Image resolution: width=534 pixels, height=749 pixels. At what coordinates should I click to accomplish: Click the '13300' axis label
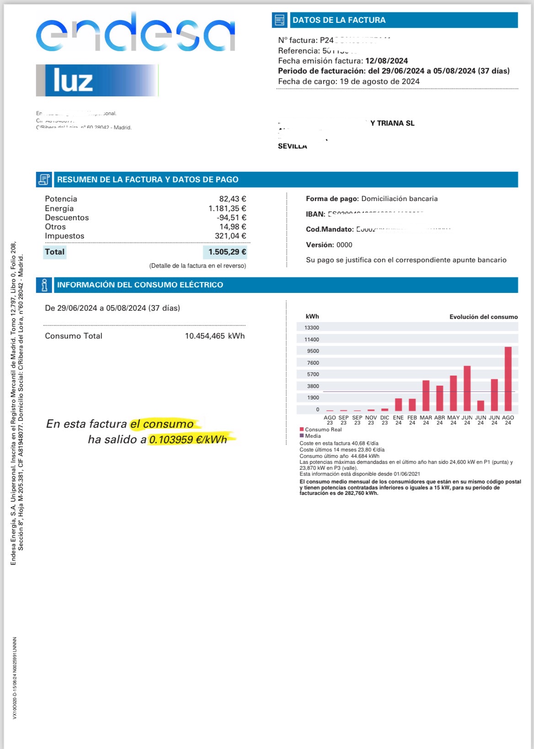point(312,328)
